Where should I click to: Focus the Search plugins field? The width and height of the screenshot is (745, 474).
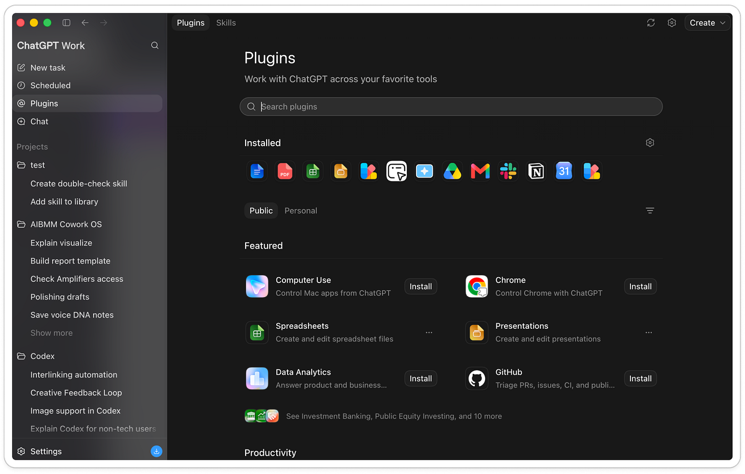(x=451, y=106)
